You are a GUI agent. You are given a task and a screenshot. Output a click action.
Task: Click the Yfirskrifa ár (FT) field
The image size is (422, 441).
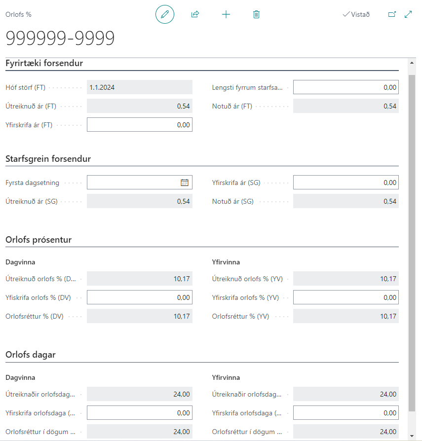139,125
